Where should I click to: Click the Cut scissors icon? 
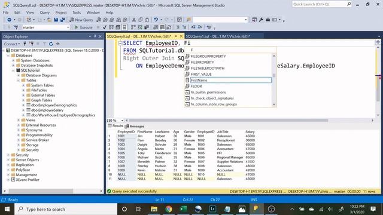pos(134,20)
